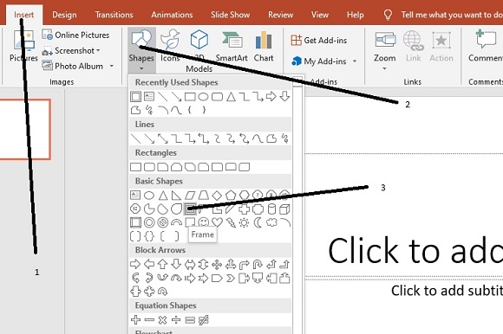This screenshot has width=503, height=334.
Task: Choose the Curve line in Lines section
Action: click(x=258, y=138)
